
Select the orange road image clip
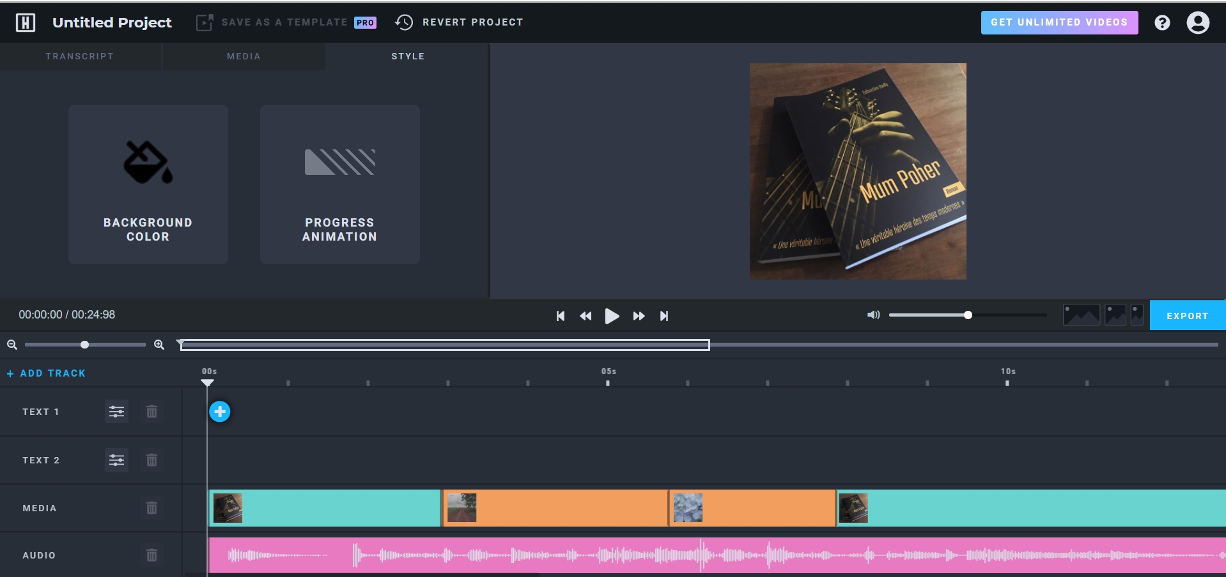(555, 508)
